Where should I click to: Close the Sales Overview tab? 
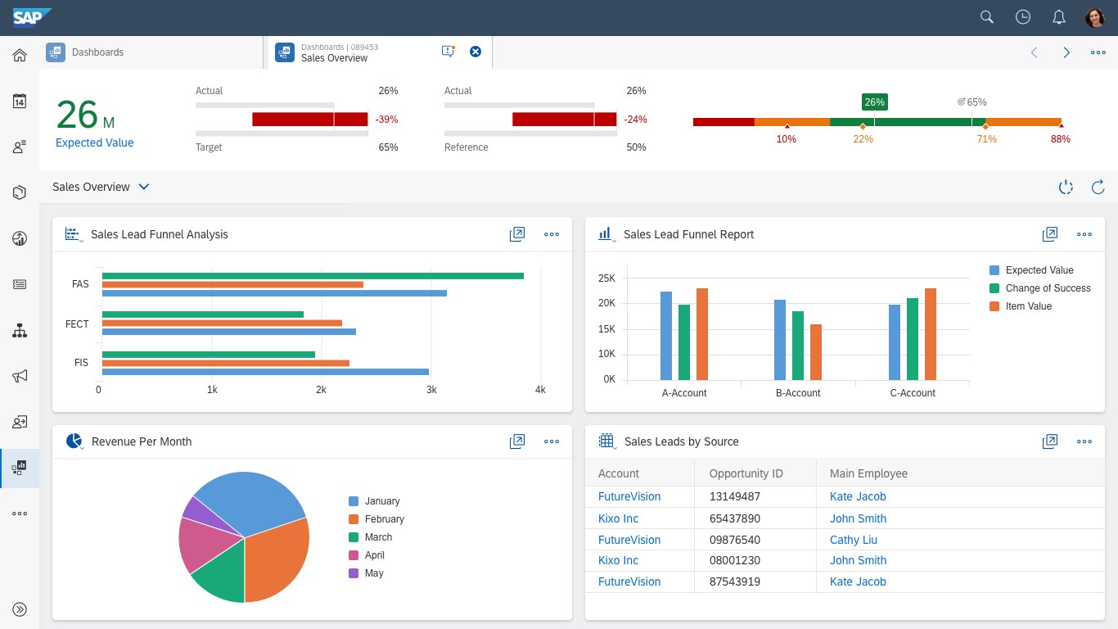coord(476,52)
